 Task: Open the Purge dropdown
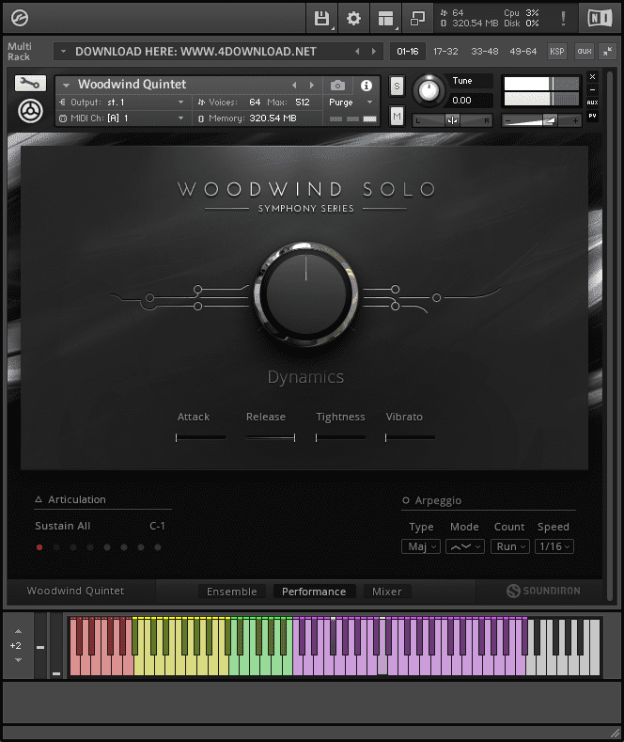351,103
